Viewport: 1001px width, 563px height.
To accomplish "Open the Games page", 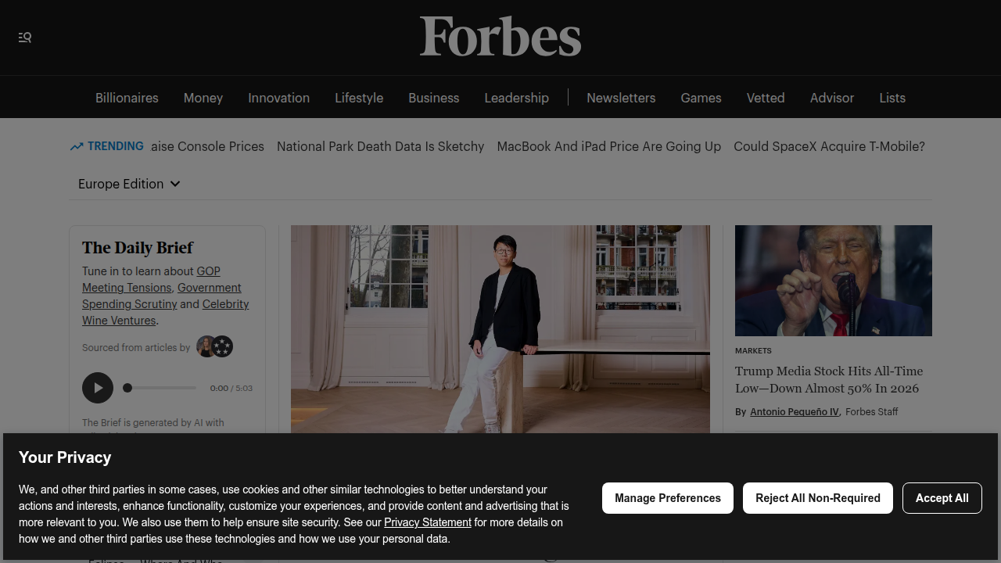I will click(x=701, y=98).
